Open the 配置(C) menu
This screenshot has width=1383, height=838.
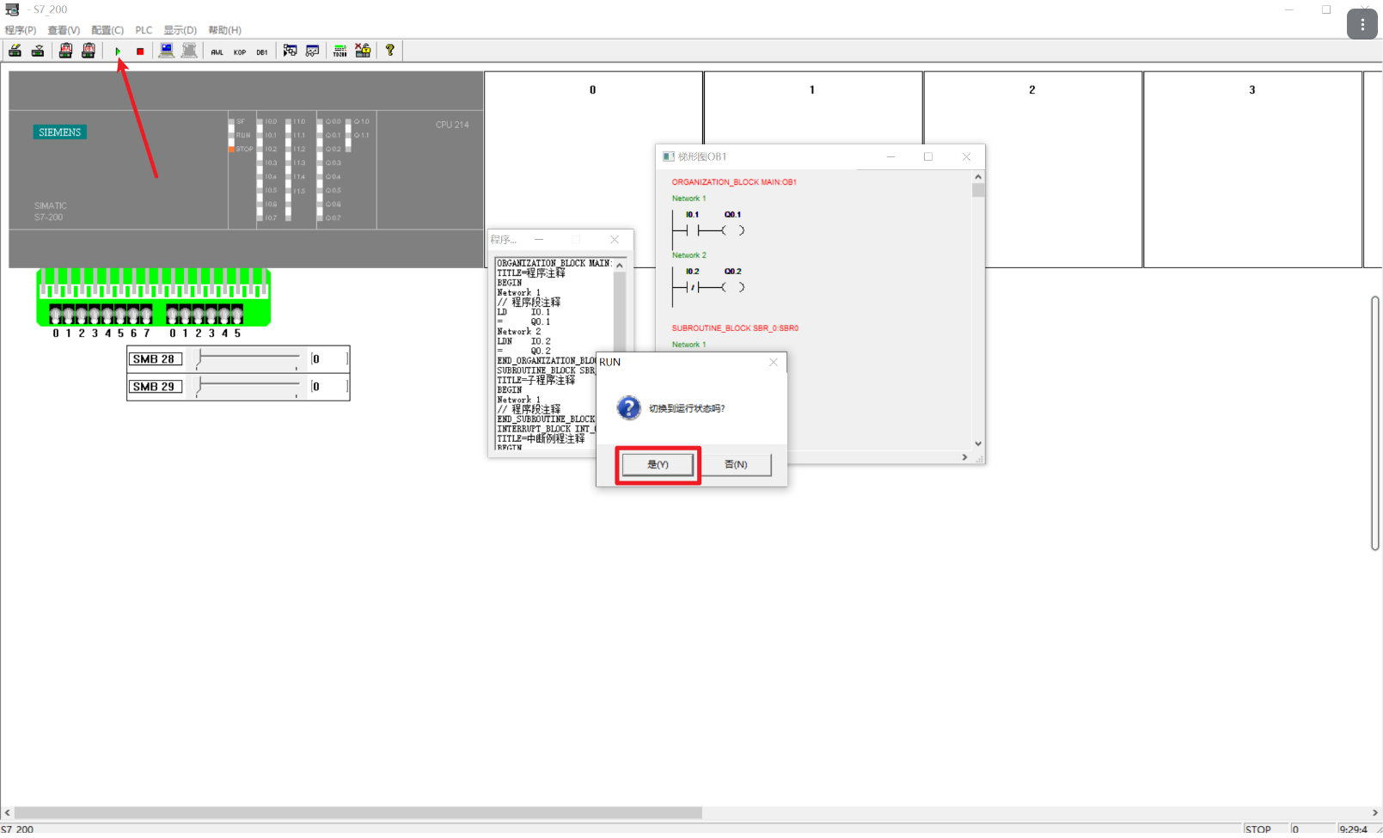click(x=107, y=30)
